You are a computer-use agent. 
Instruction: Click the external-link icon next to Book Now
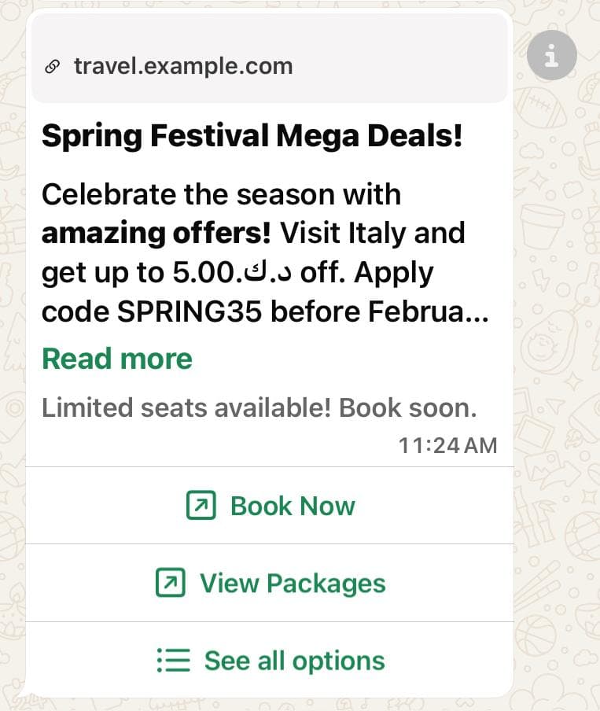click(x=201, y=506)
